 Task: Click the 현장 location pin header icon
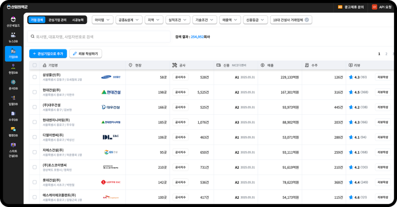pos(130,65)
